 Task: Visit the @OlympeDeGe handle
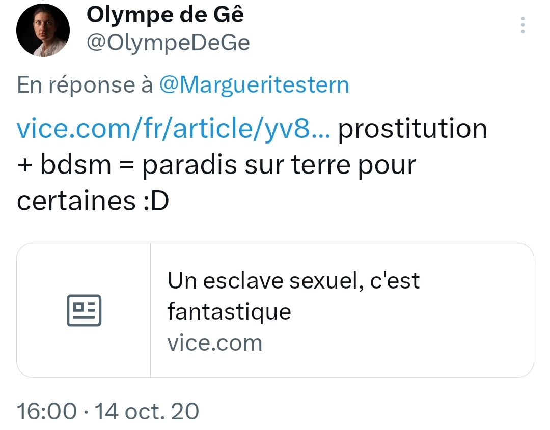[168, 43]
